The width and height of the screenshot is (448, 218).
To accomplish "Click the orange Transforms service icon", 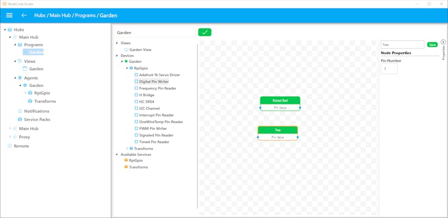I will tap(126, 167).
